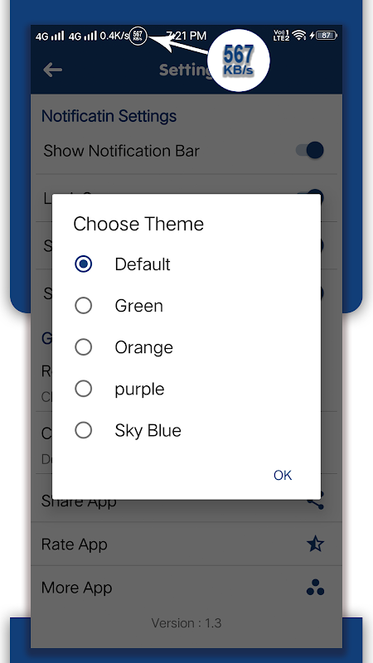This screenshot has width=373, height=663.
Task: Confirm theme selection with OK
Action: point(283,475)
